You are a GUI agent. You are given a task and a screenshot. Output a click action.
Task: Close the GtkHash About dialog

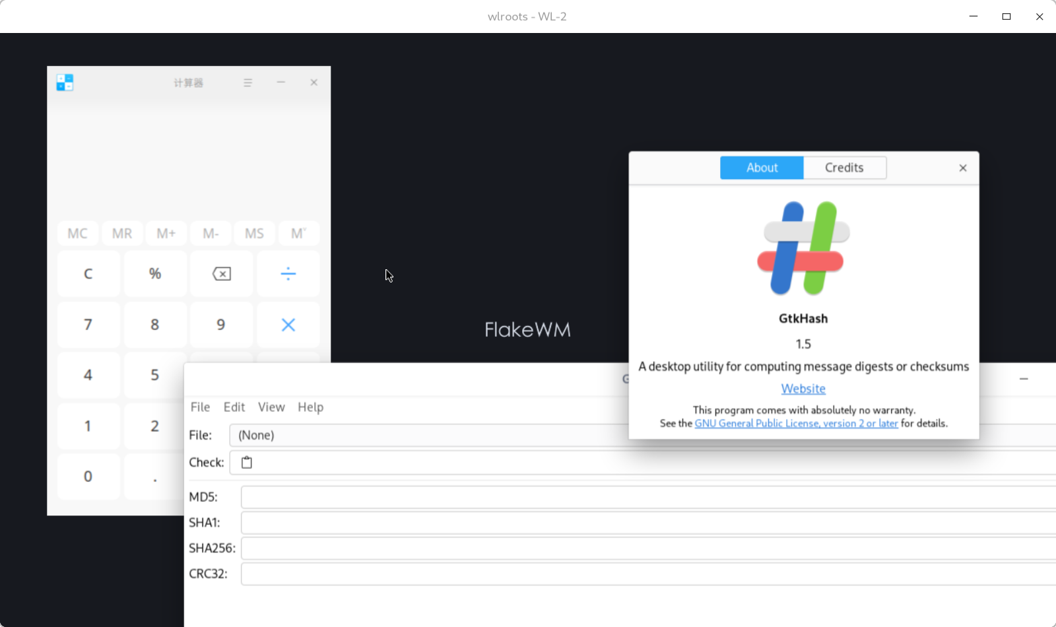click(963, 168)
